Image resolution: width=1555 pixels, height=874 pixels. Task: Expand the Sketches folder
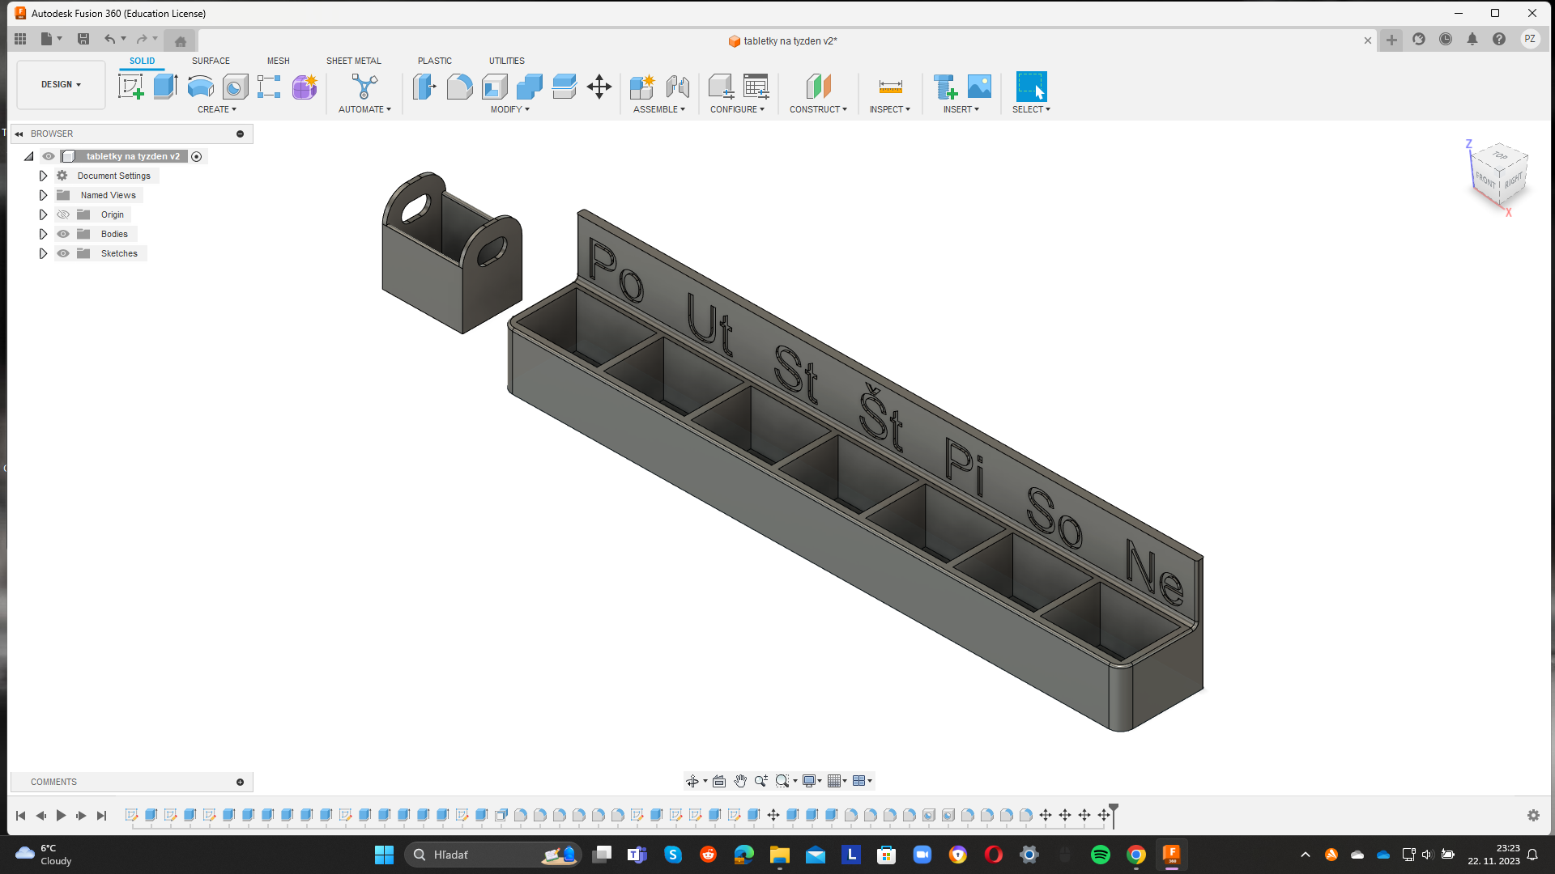(44, 253)
